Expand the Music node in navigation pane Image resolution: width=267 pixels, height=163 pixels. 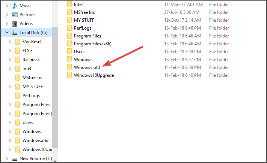point(7,6)
